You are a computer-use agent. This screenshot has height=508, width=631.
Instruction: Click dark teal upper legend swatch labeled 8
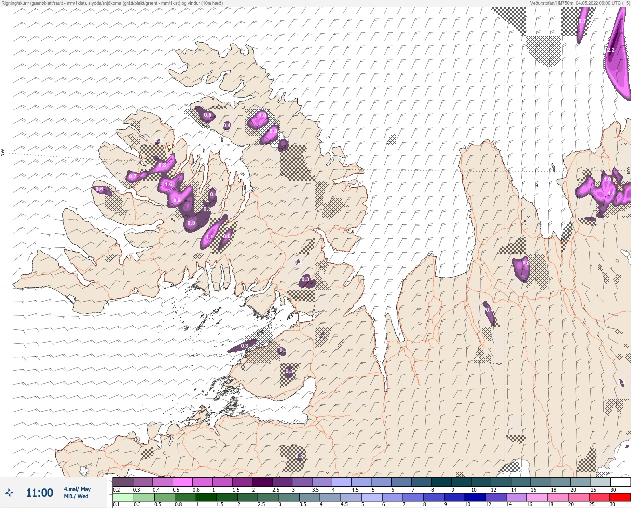coord(441,482)
